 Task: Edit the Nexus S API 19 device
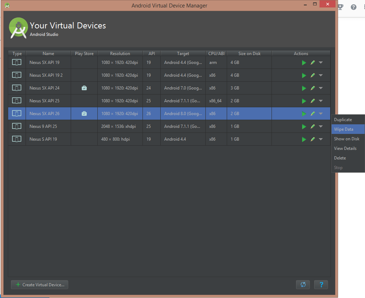tap(313, 139)
